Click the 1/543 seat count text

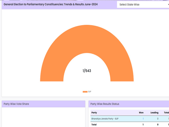pos(87,71)
